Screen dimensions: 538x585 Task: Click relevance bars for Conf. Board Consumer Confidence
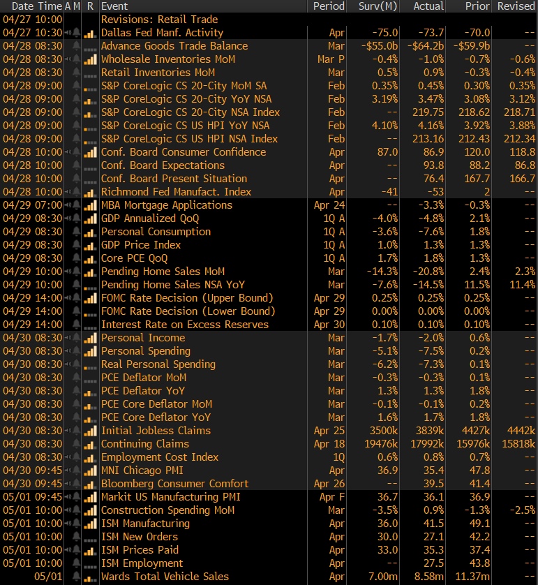[x=90, y=152]
